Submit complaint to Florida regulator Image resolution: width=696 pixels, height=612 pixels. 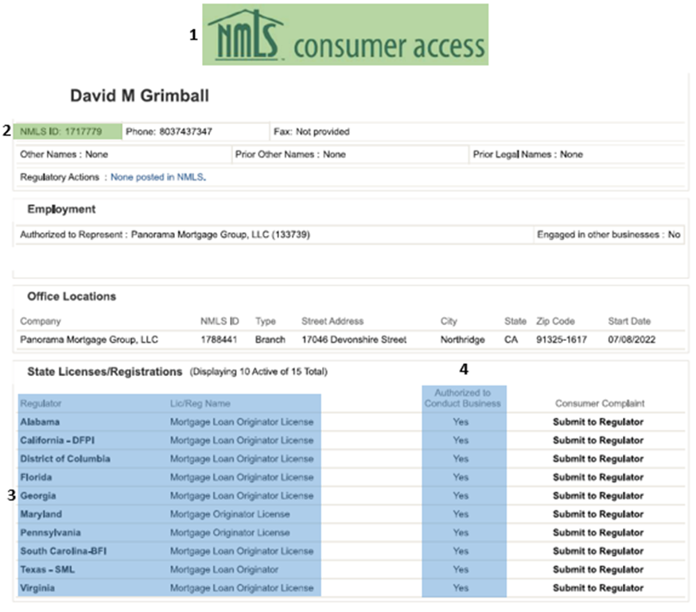pyautogui.click(x=598, y=478)
